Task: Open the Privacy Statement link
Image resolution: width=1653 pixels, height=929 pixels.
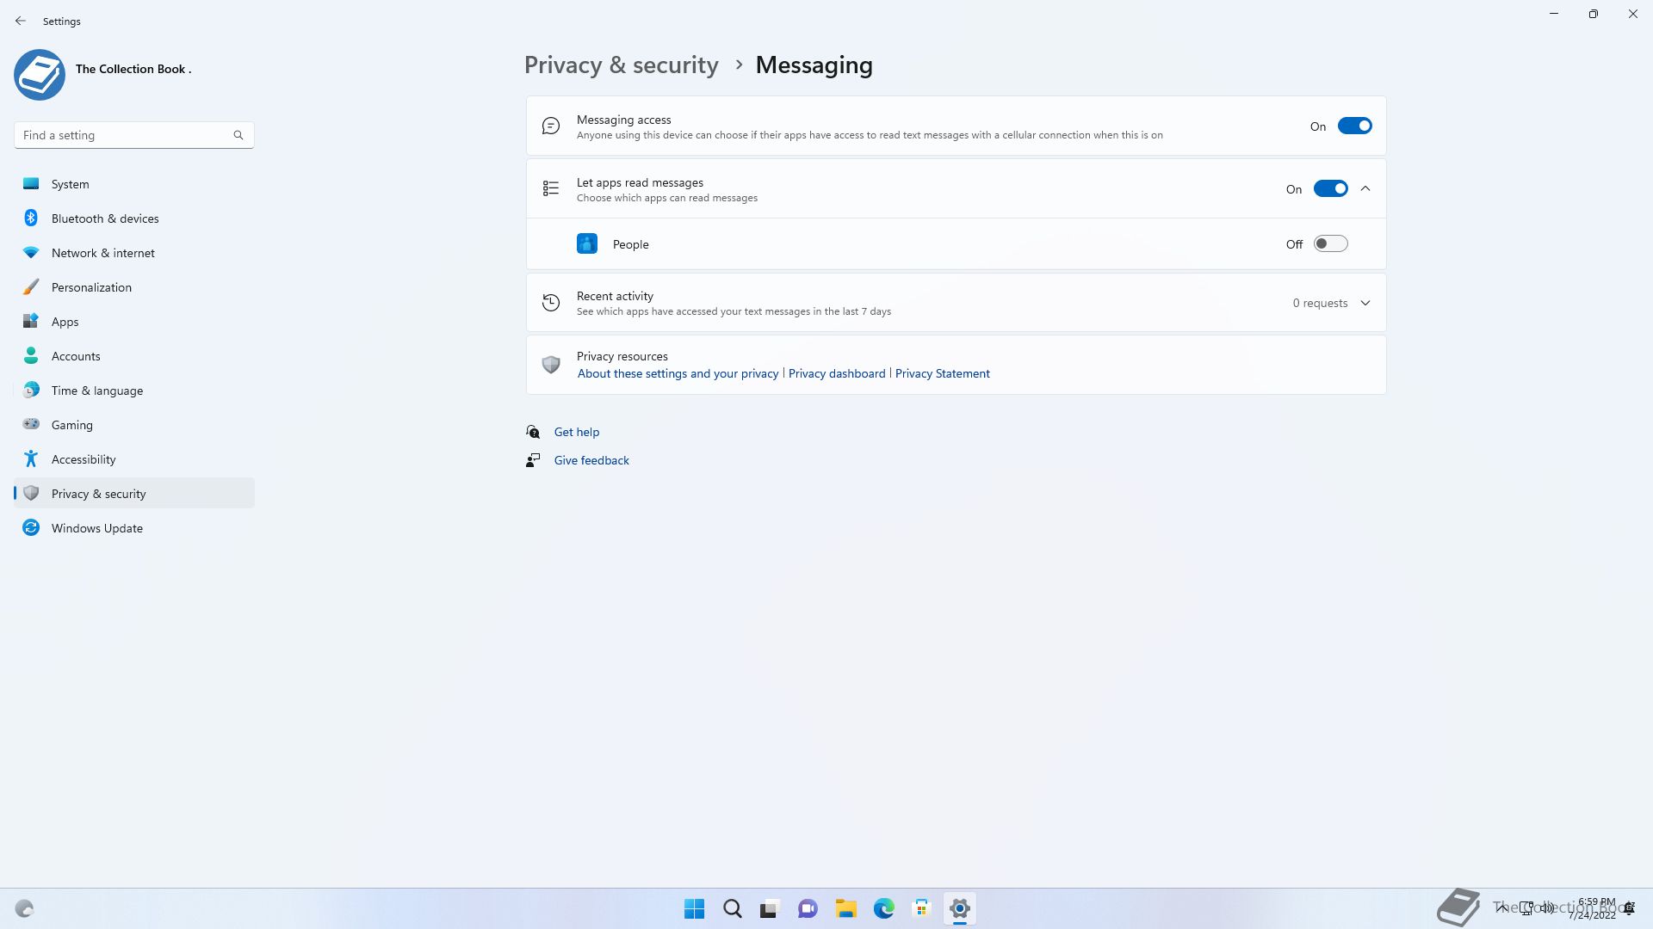Action: (942, 373)
